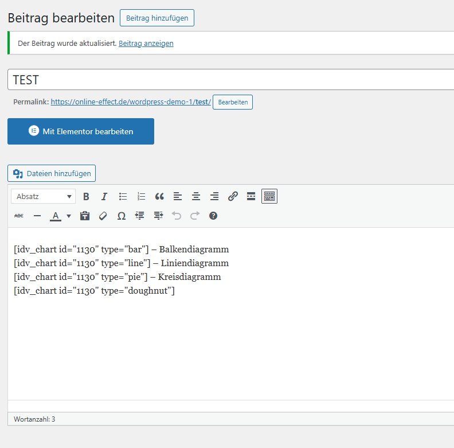Insert the read-more tag
Image resolution: width=454 pixels, height=448 pixels.
(251, 197)
